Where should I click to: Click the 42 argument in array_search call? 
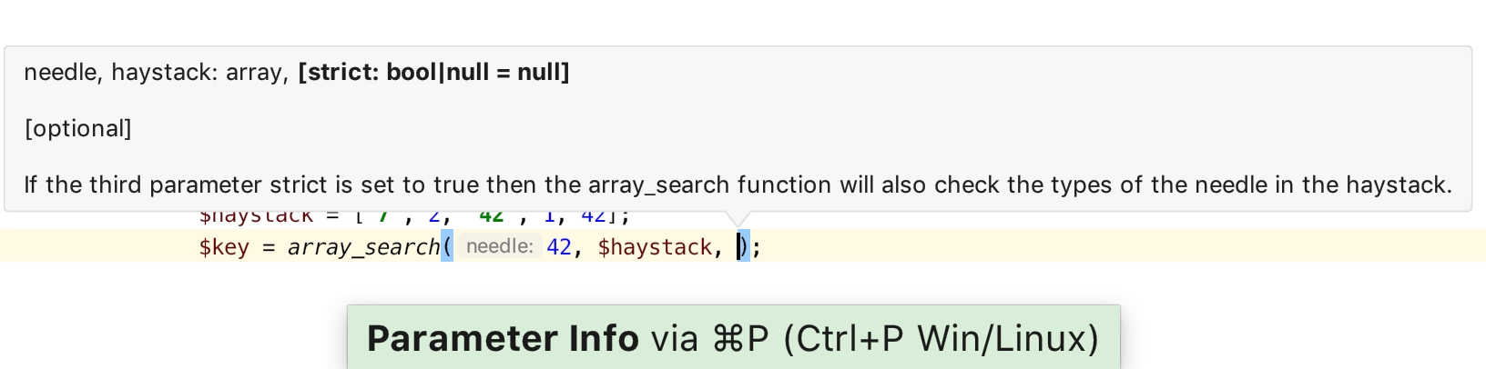(x=559, y=247)
